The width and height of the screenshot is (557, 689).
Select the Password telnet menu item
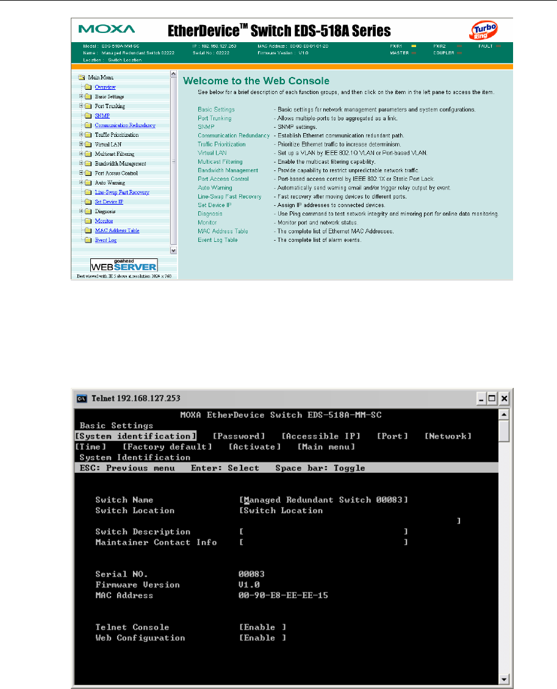239,436
